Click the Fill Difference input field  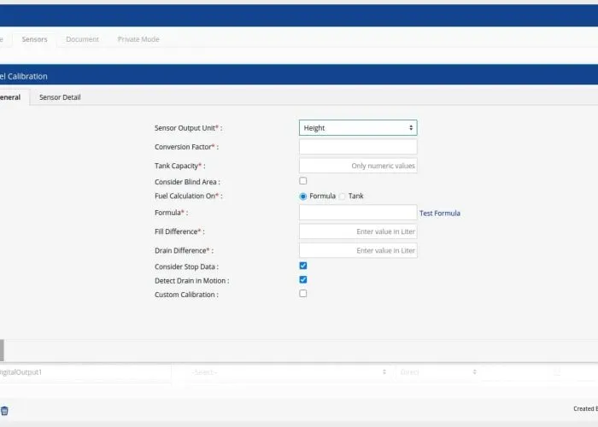[358, 231]
